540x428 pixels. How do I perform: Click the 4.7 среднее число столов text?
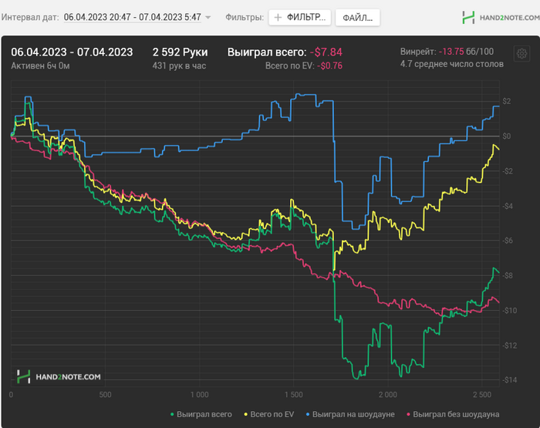452,64
